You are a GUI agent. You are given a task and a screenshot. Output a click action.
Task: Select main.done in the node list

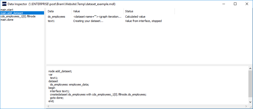22,20
